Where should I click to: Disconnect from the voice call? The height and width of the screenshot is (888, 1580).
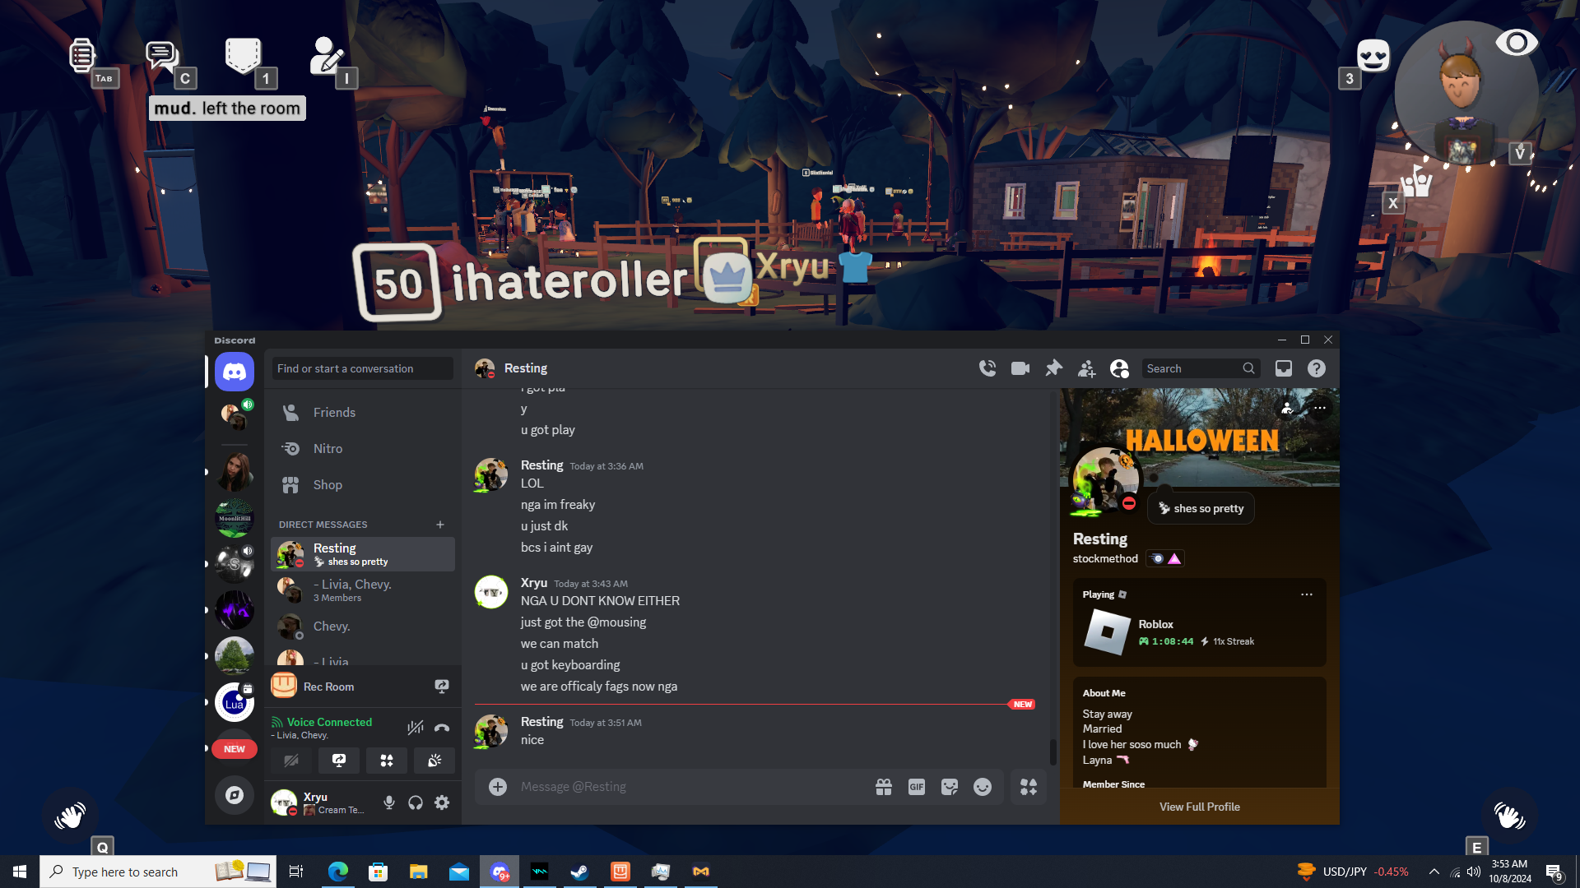pos(442,728)
